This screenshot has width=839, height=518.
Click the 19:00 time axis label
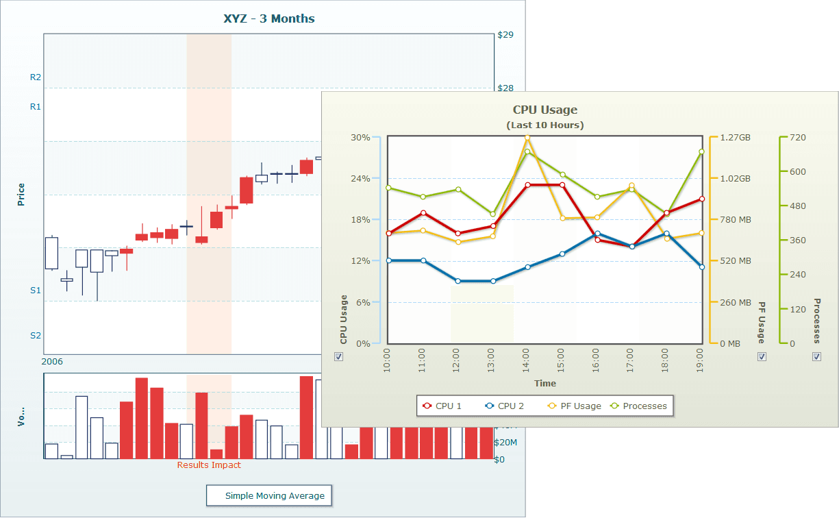700,360
